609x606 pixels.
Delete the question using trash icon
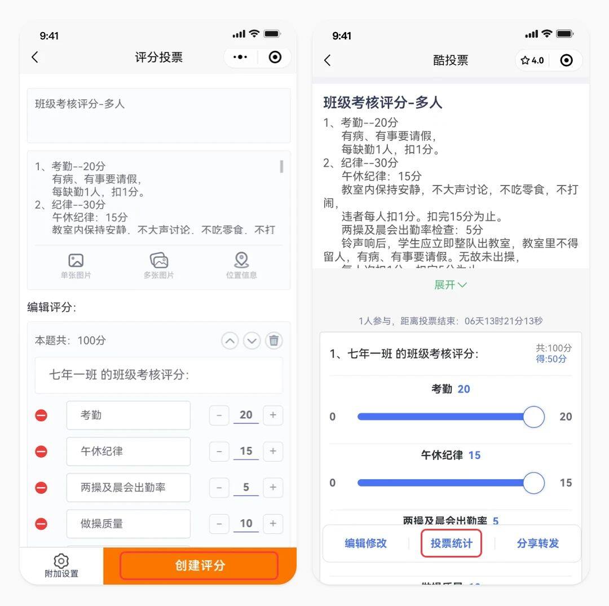click(x=274, y=341)
